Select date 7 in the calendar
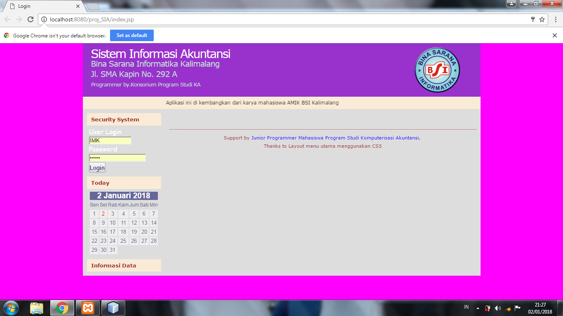The width and height of the screenshot is (563, 316). coord(153,214)
